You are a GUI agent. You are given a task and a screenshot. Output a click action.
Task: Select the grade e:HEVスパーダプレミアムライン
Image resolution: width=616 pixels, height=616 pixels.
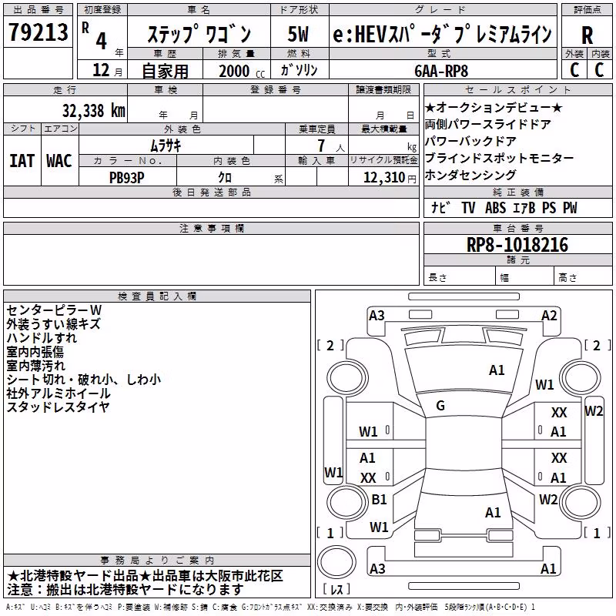point(442,34)
